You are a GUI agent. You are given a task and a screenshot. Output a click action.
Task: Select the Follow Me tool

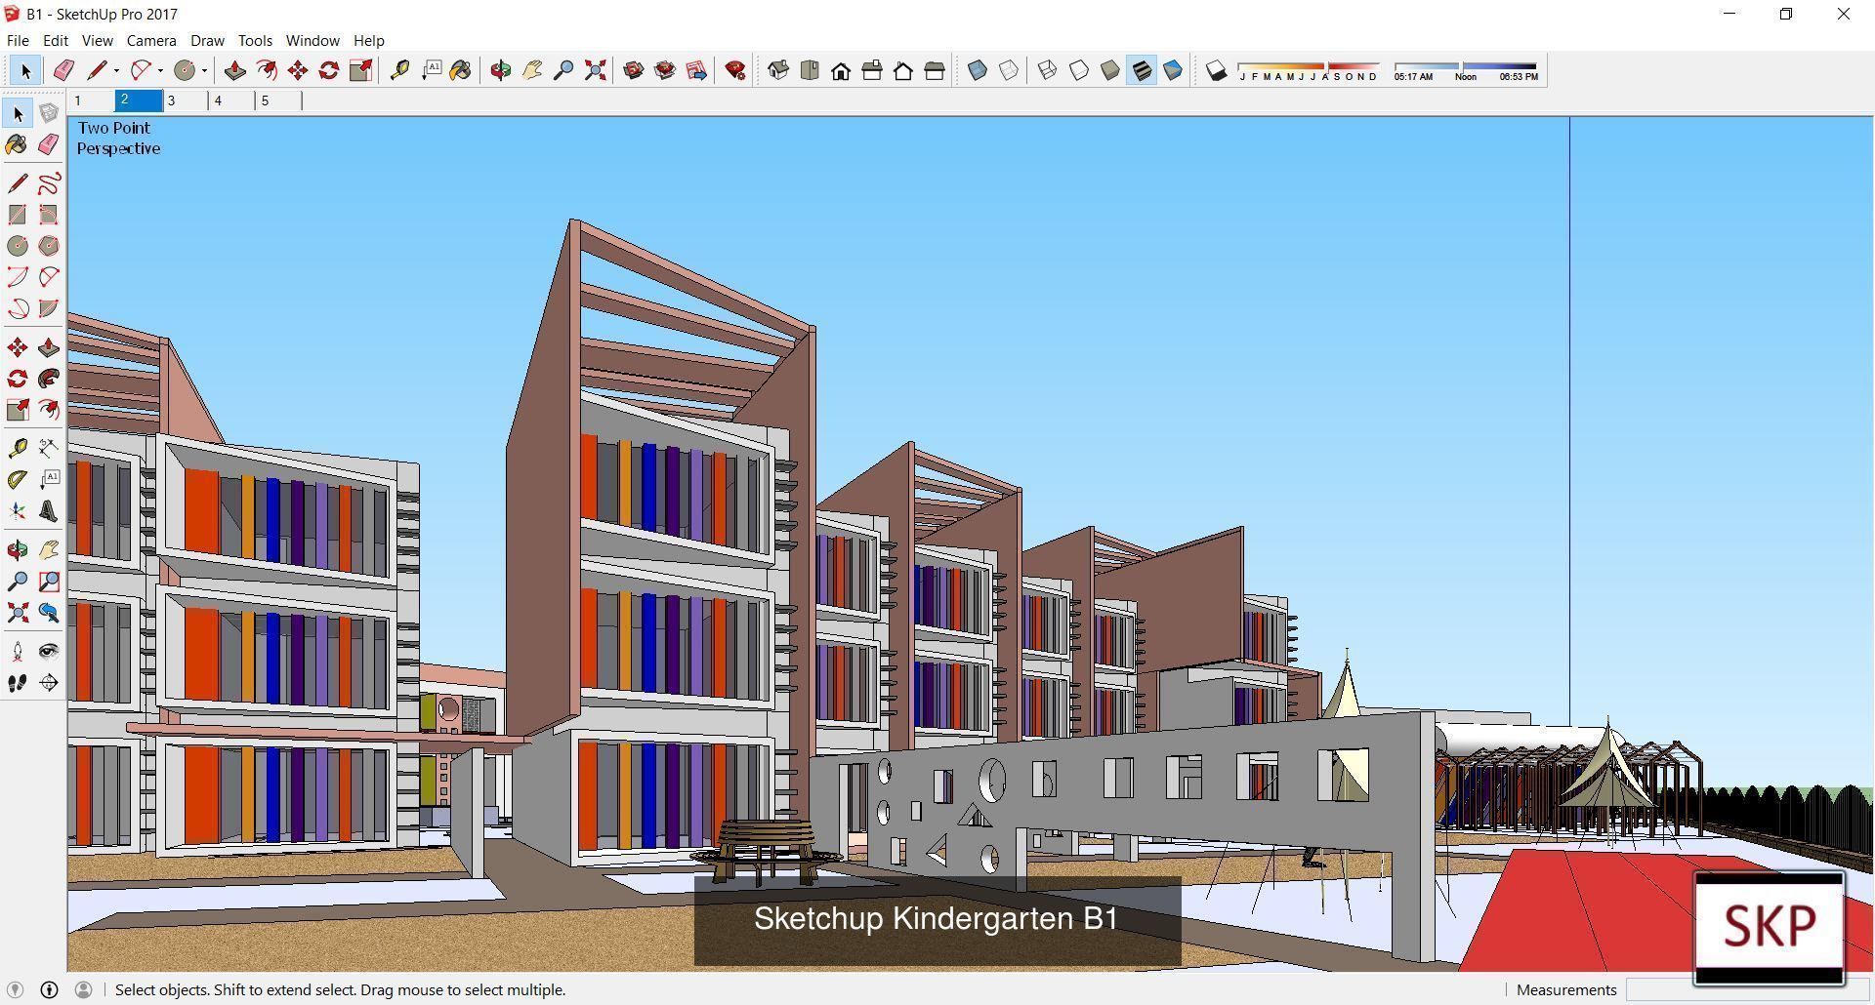[x=49, y=378]
